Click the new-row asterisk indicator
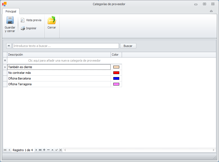This screenshot has width=219, height=162. (5, 61)
